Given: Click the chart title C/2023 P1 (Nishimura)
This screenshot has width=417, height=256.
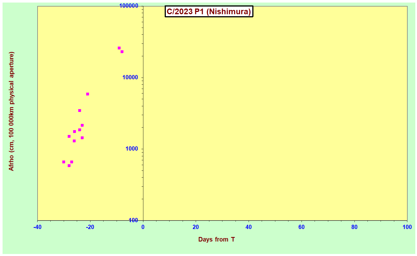Looking at the screenshot, I should [x=209, y=12].
